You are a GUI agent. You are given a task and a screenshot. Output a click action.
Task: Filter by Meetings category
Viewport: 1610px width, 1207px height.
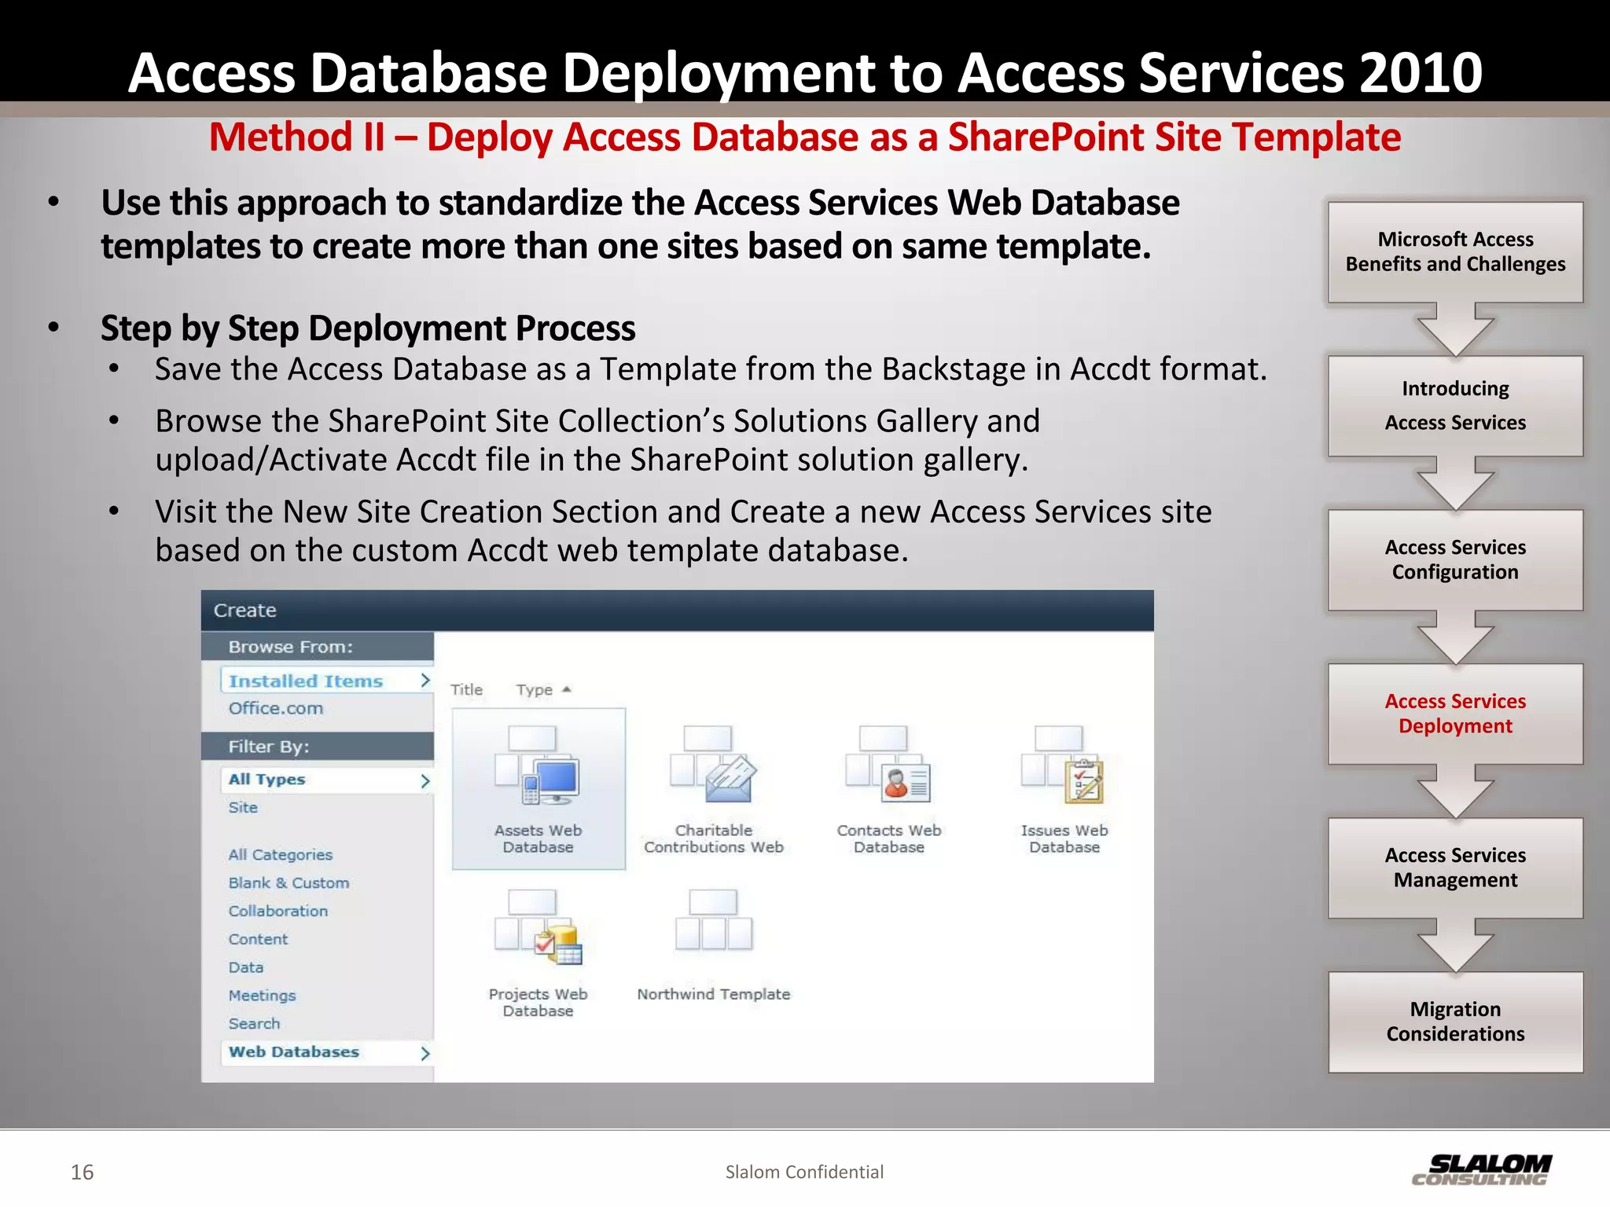pos(262,996)
